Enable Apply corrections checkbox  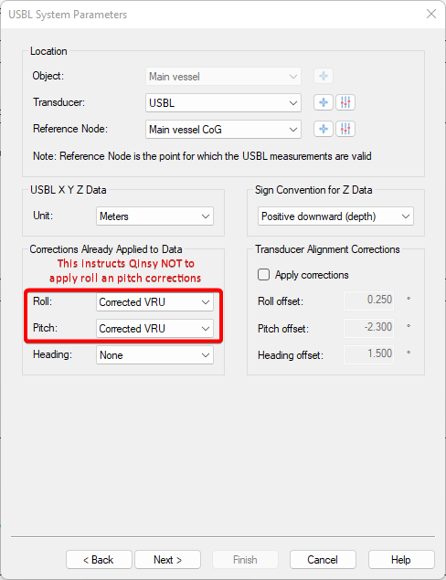tap(263, 275)
